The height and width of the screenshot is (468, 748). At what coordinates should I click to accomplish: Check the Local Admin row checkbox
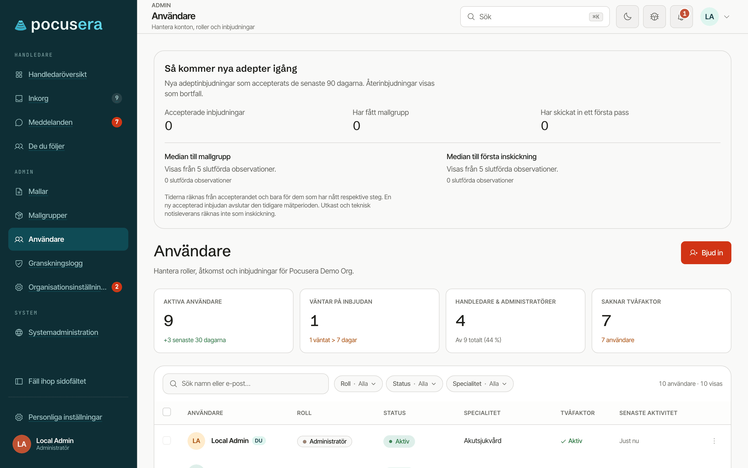(166, 440)
